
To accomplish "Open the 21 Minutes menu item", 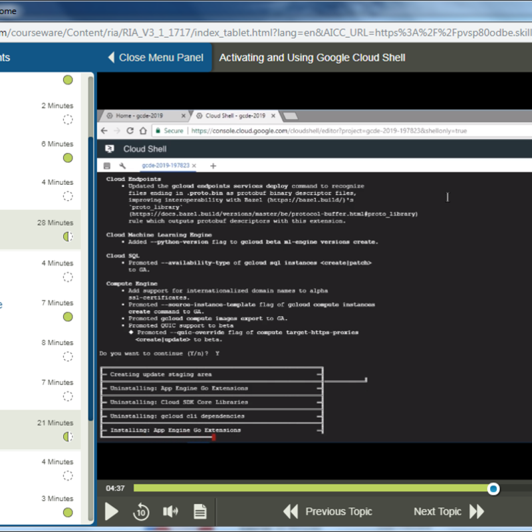I will [x=41, y=430].
